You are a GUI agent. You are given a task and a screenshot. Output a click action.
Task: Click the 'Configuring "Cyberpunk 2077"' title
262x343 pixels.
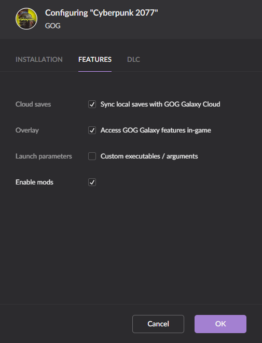102,13
